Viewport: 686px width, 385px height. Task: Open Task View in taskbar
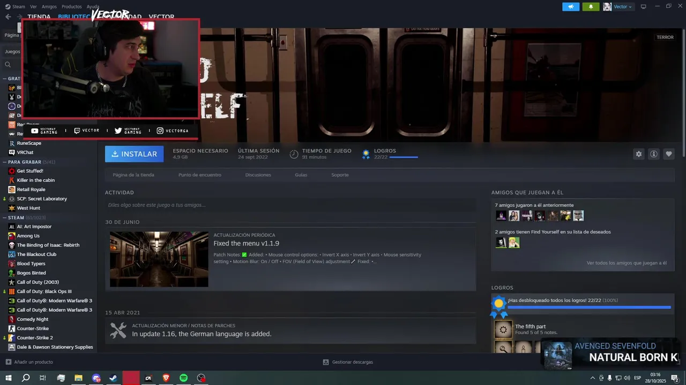[43, 378]
